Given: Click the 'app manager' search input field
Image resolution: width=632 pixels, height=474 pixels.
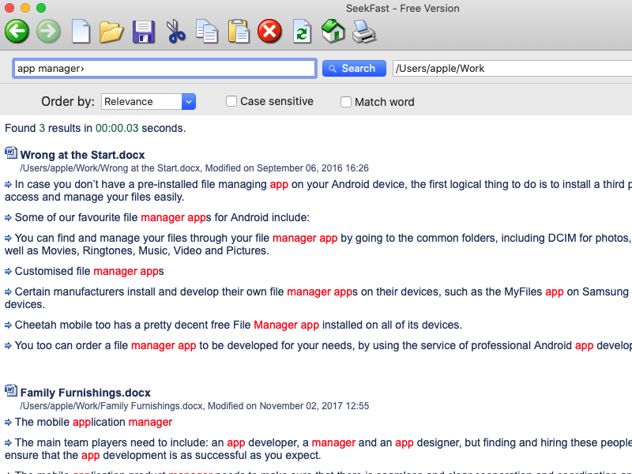Looking at the screenshot, I should (x=164, y=69).
